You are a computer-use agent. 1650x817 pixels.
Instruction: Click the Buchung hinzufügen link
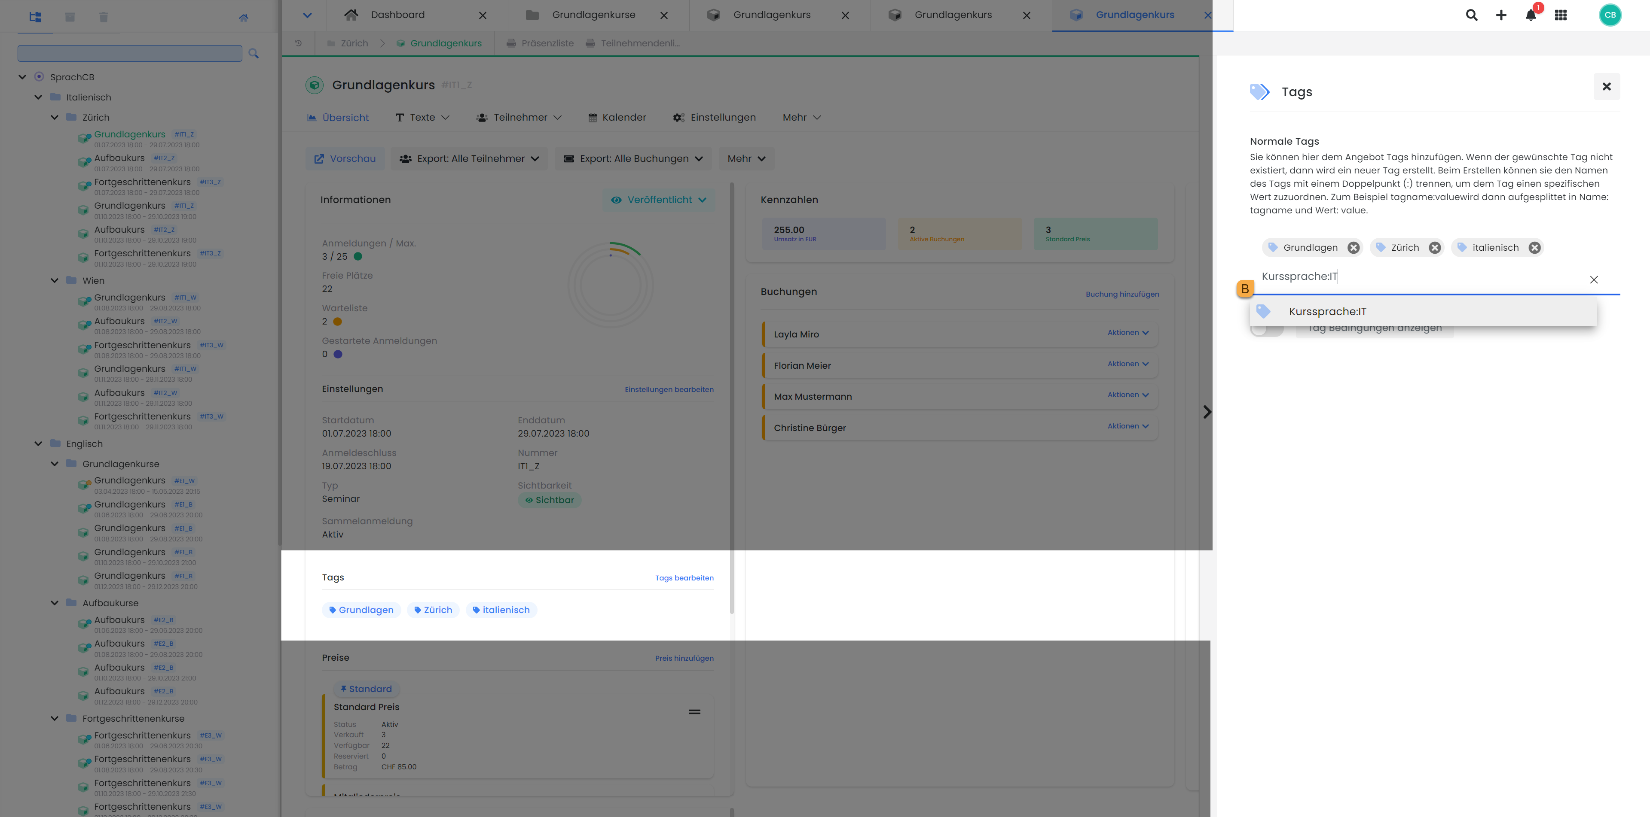tap(1121, 294)
